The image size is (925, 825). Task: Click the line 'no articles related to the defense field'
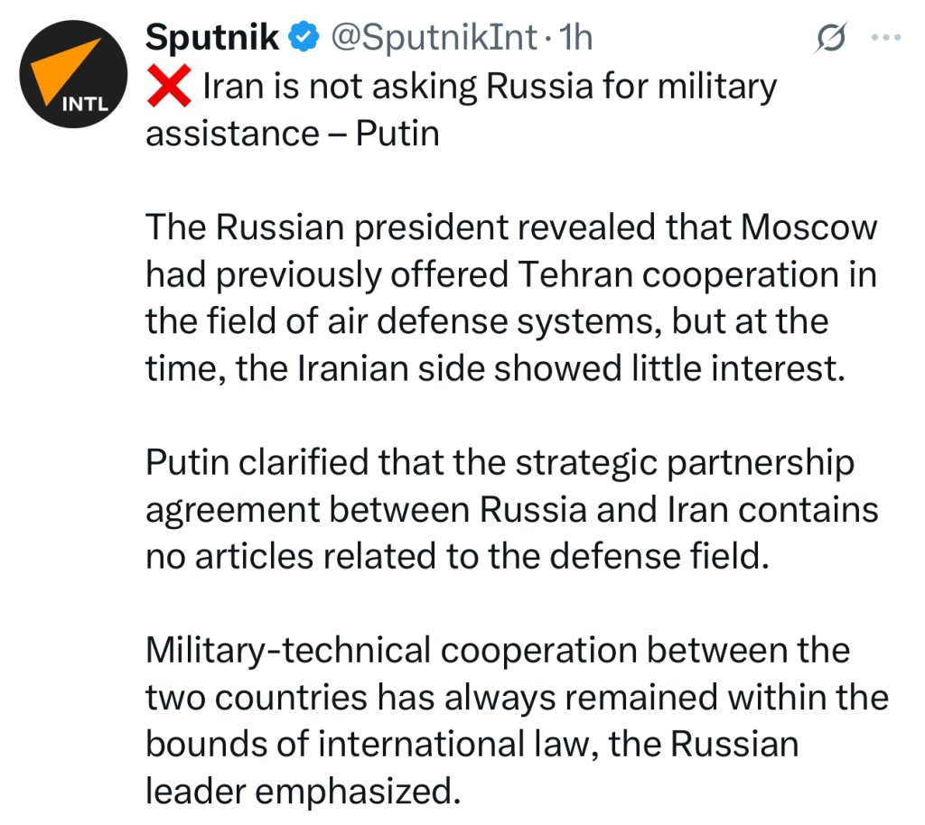tap(458, 556)
